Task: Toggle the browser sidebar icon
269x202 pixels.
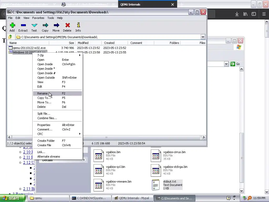Action: pos(254,14)
